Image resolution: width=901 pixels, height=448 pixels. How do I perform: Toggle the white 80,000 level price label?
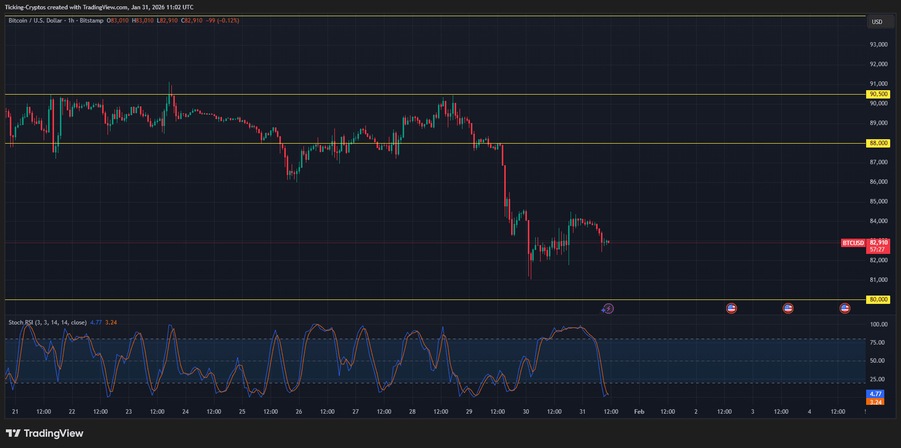[x=878, y=299]
